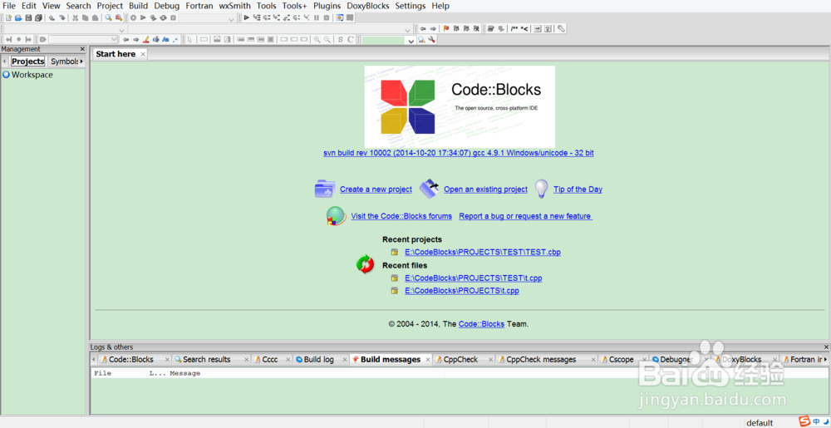Click the Open file toolbar icon

(18, 17)
